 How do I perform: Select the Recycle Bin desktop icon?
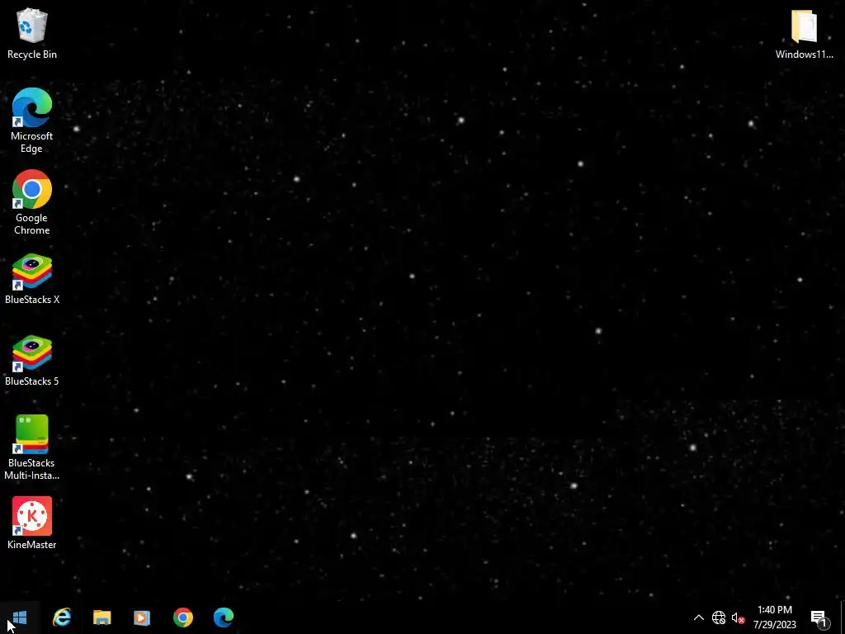pos(32,33)
